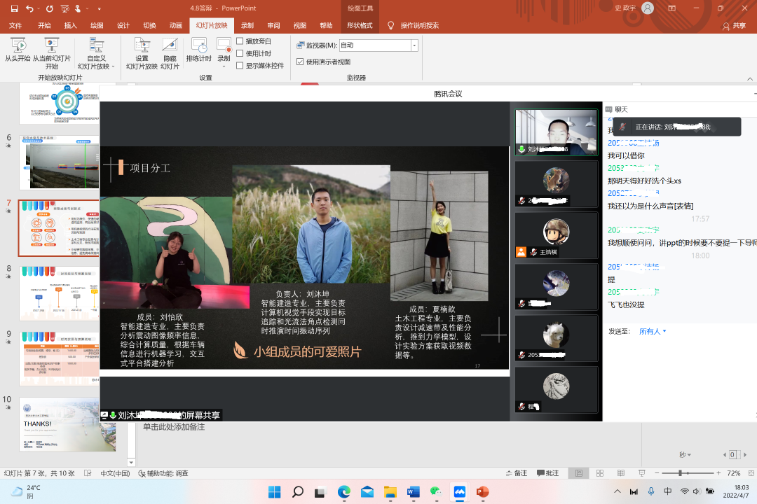Open Ribbon Display Options icon
The image size is (757, 504).
coord(671,8)
